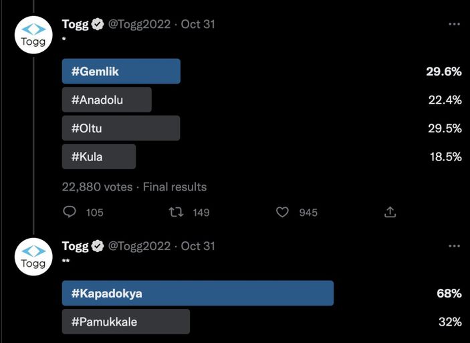Select the #Gemlik poll bar
470x343 pixels.
pos(121,72)
